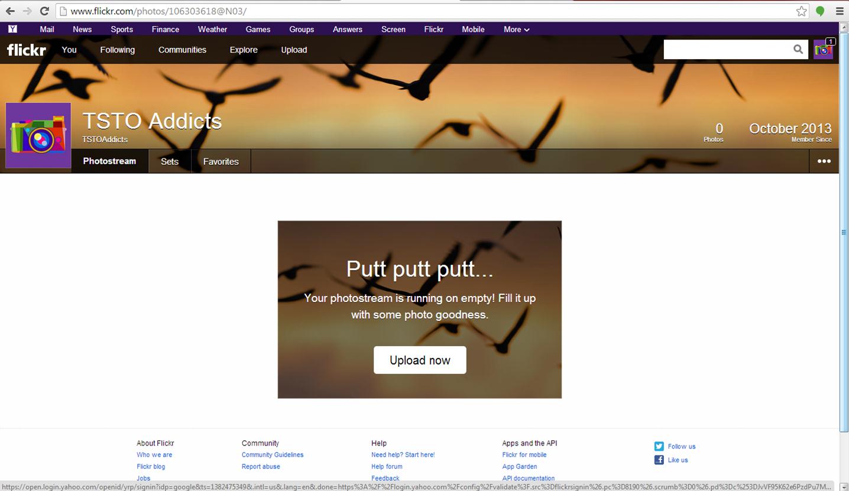
Task: Switch to the Photostream tab
Action: [109, 161]
